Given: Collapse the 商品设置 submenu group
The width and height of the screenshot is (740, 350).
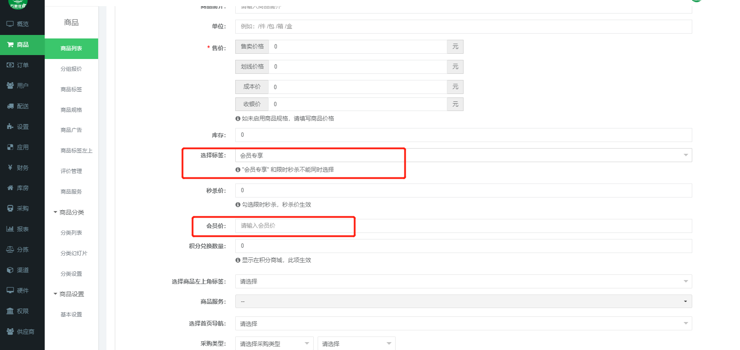Looking at the screenshot, I should pyautogui.click(x=69, y=294).
